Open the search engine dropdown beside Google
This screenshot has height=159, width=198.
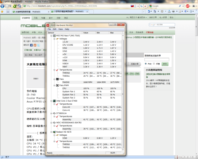183,6
